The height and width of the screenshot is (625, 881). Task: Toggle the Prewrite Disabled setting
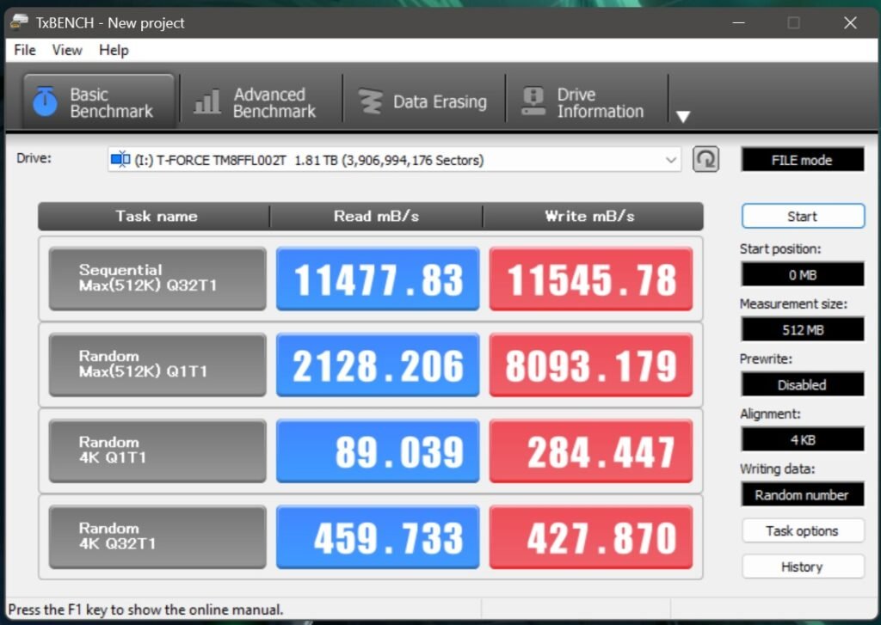pyautogui.click(x=803, y=384)
